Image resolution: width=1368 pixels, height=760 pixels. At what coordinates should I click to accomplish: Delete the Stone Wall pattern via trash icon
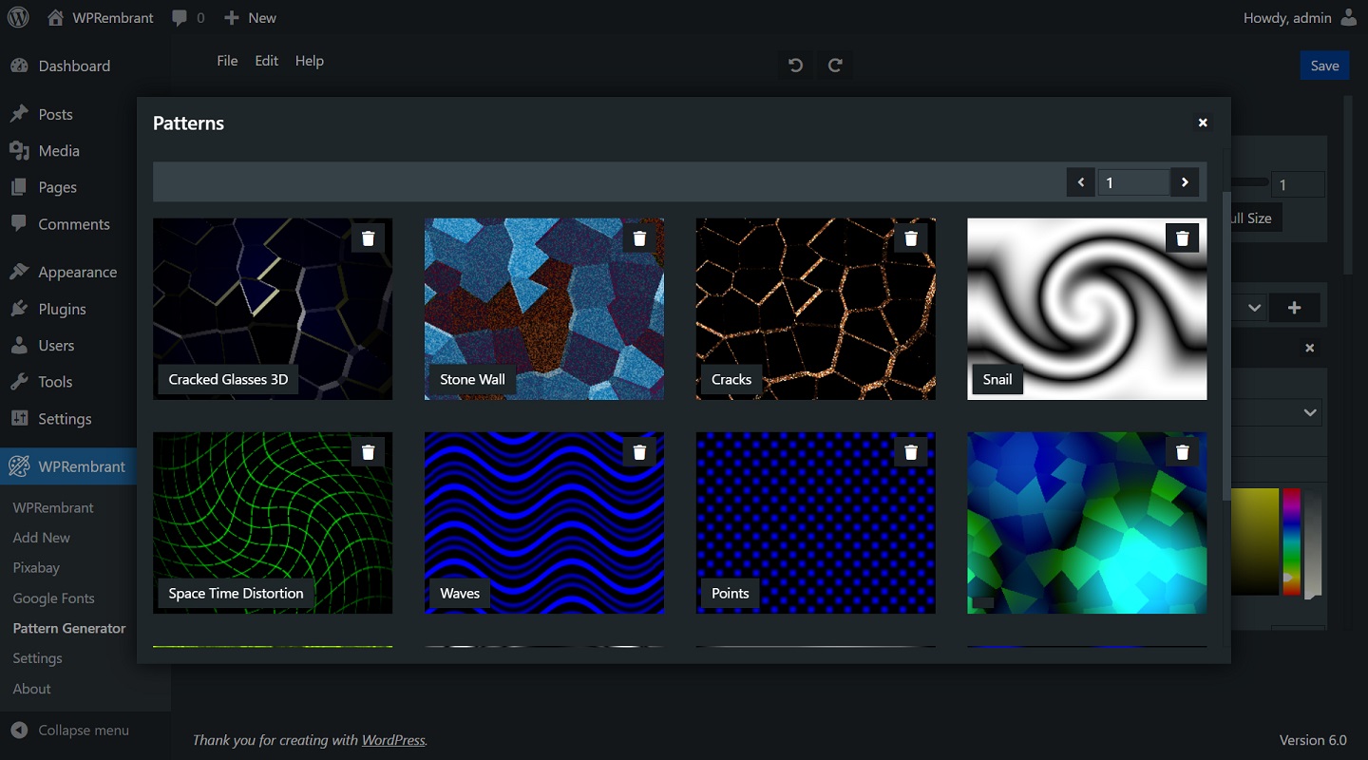click(639, 237)
